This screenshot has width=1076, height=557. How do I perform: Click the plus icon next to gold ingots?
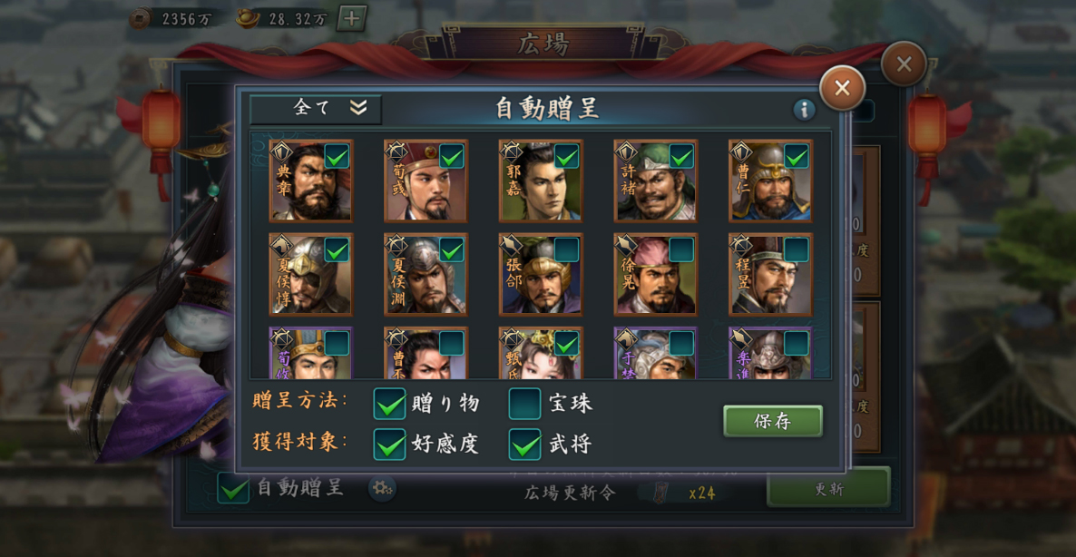coord(351,18)
